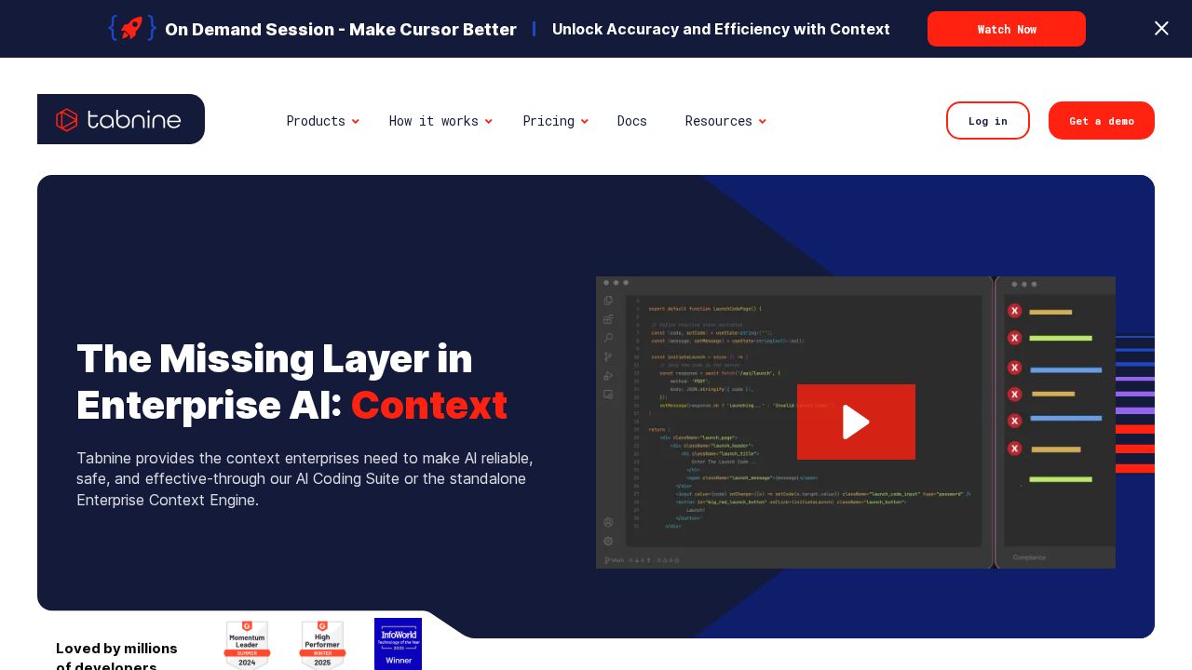Image resolution: width=1192 pixels, height=670 pixels.
Task: Play the hero video
Action: pos(856,422)
